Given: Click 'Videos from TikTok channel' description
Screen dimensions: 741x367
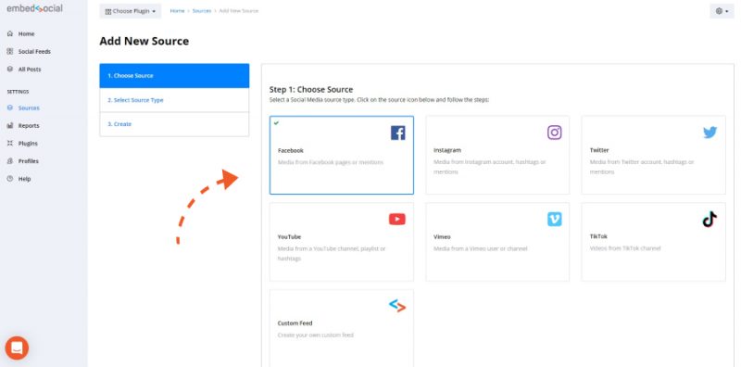Looking at the screenshot, I should click(625, 248).
